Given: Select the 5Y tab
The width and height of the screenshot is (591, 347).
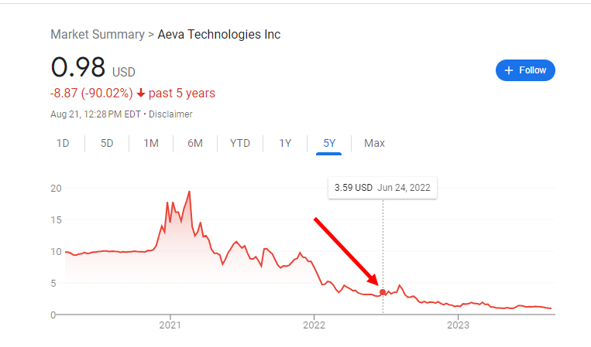Looking at the screenshot, I should 329,143.
